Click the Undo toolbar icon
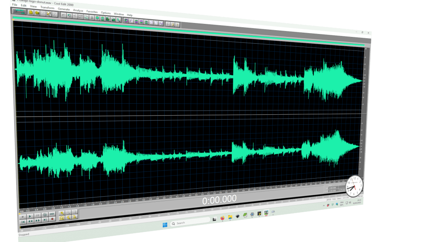The image size is (430, 242). [x=63, y=15]
